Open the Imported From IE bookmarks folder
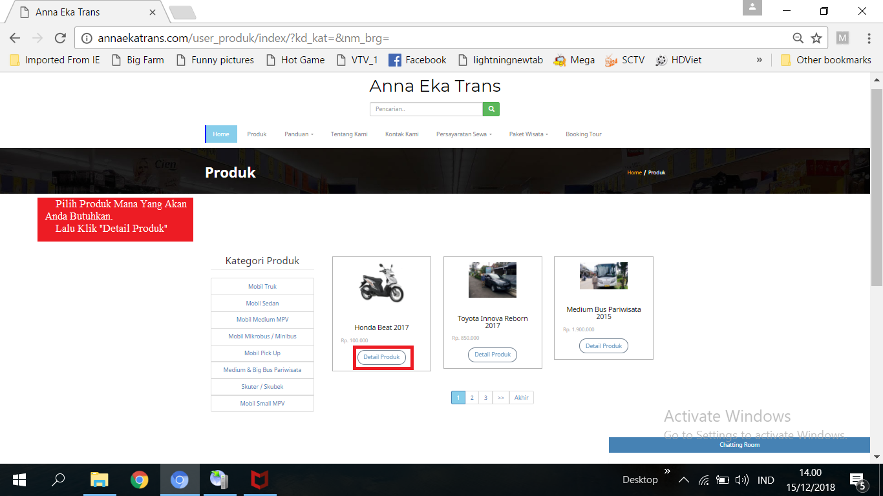This screenshot has height=496, width=883. pos(55,60)
